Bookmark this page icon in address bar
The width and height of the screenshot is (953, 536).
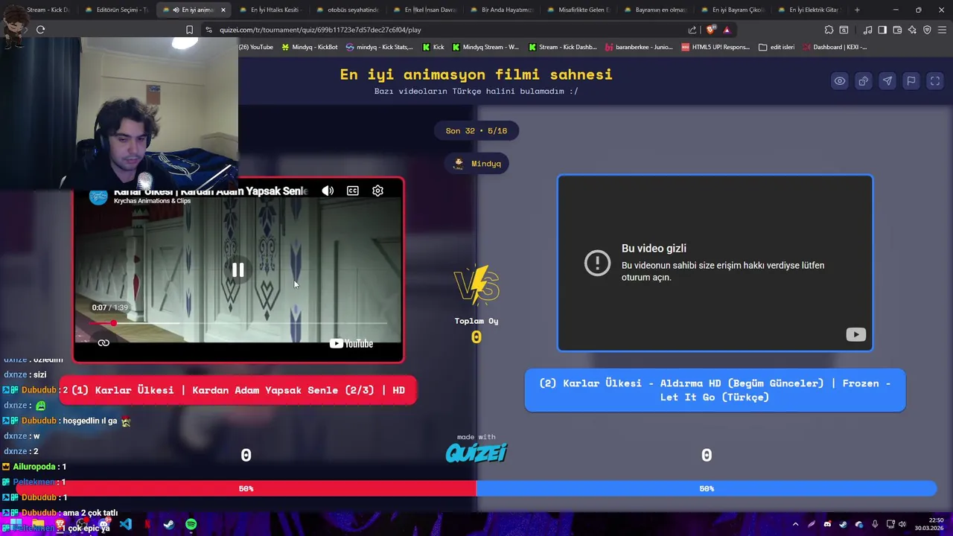point(189,30)
